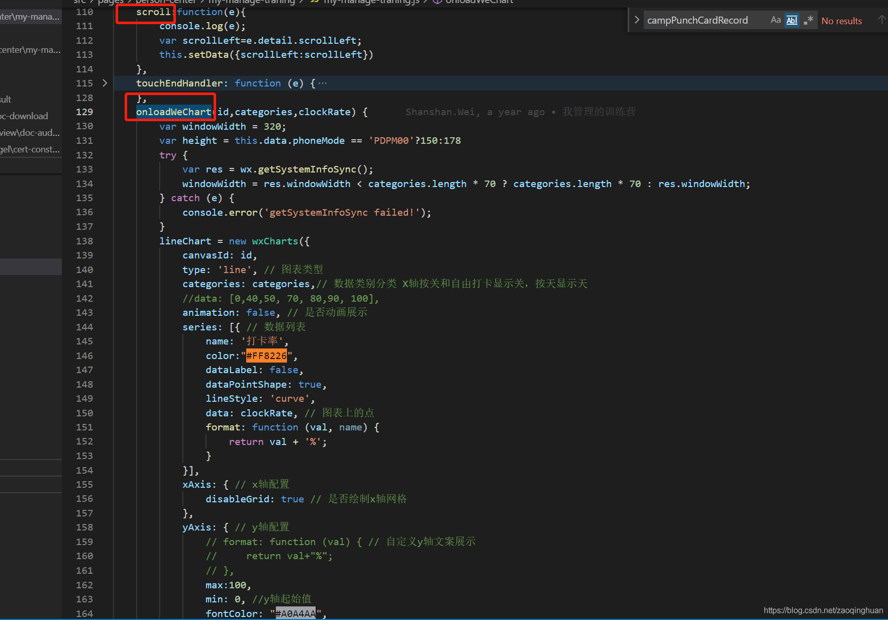Place cursor on 'wxCharts' constructor name
The image size is (888, 620).
click(x=275, y=241)
